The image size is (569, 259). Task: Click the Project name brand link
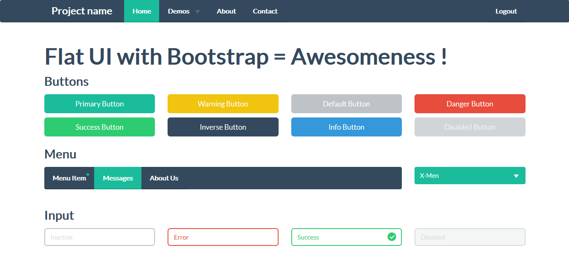click(x=82, y=11)
